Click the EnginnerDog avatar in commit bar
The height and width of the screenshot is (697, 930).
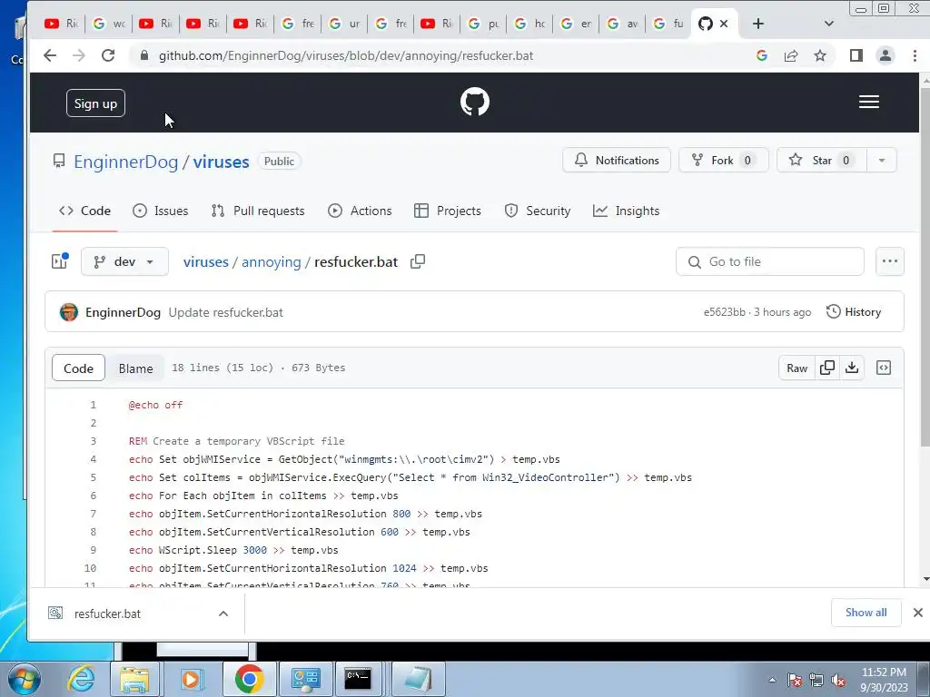pyautogui.click(x=69, y=312)
